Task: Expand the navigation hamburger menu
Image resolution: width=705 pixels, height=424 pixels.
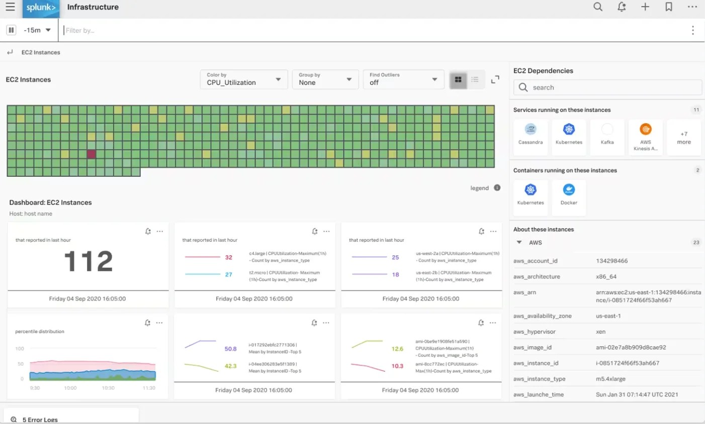Action: (x=10, y=7)
